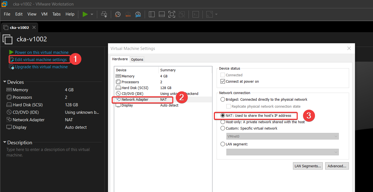Click the Advanced... button

[x=337, y=166]
